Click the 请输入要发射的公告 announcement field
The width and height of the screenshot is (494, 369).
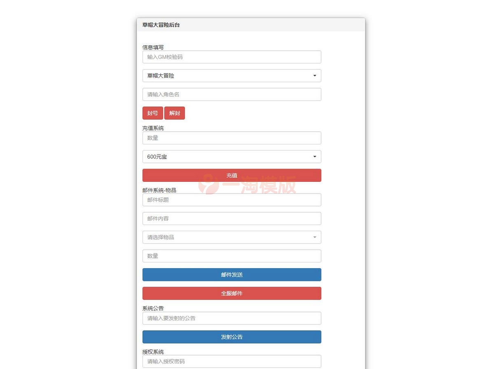pyautogui.click(x=231, y=318)
